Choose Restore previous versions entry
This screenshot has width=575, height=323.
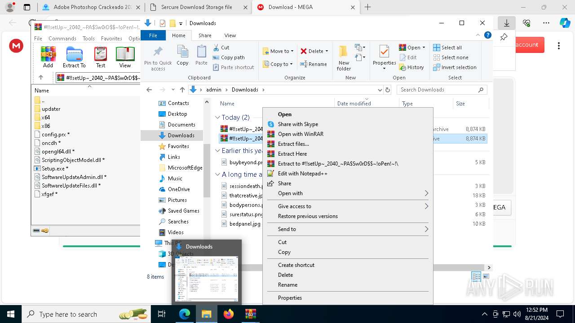(x=347, y=216)
